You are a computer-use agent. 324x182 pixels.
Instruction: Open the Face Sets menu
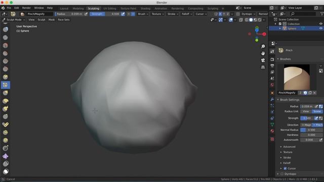click(x=64, y=20)
